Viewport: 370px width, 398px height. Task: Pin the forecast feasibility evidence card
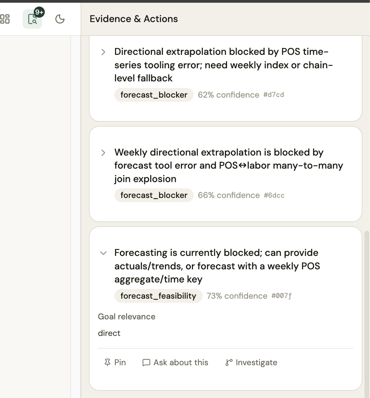click(x=115, y=362)
